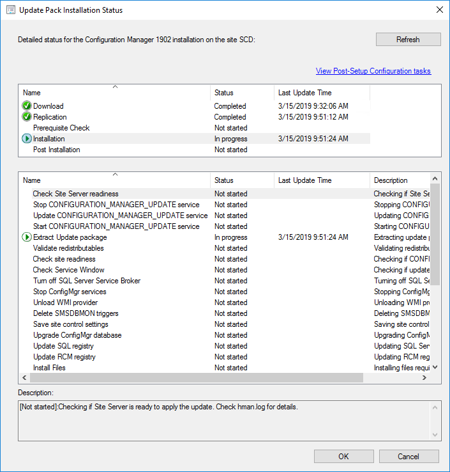Click the green check icon beside Download
Screen dimensions: 450x472
click(27, 106)
